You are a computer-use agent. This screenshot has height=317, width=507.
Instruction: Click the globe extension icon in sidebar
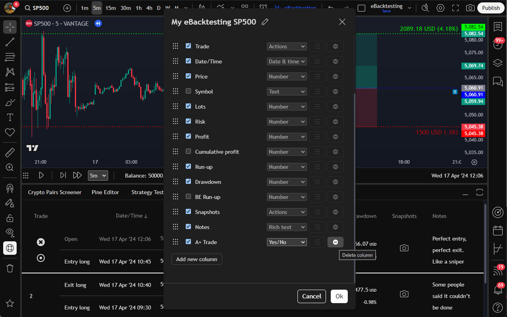[10, 248]
